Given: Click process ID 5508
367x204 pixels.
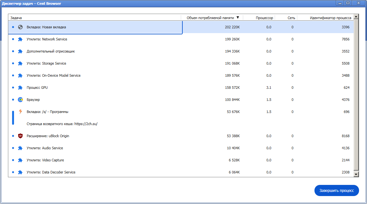Looking at the screenshot, I should click(x=345, y=63).
